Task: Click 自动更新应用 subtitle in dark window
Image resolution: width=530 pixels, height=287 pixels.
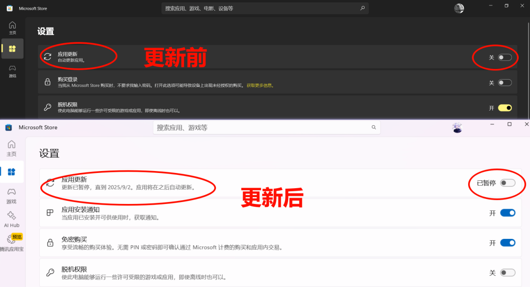Action: pos(71,60)
